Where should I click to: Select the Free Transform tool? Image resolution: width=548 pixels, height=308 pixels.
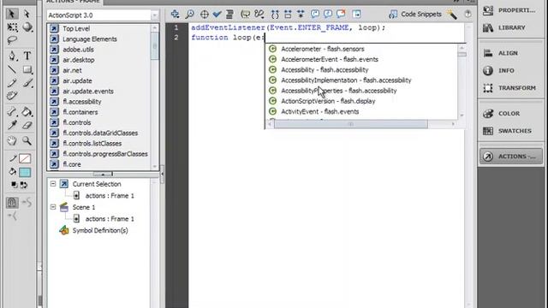(x=12, y=27)
